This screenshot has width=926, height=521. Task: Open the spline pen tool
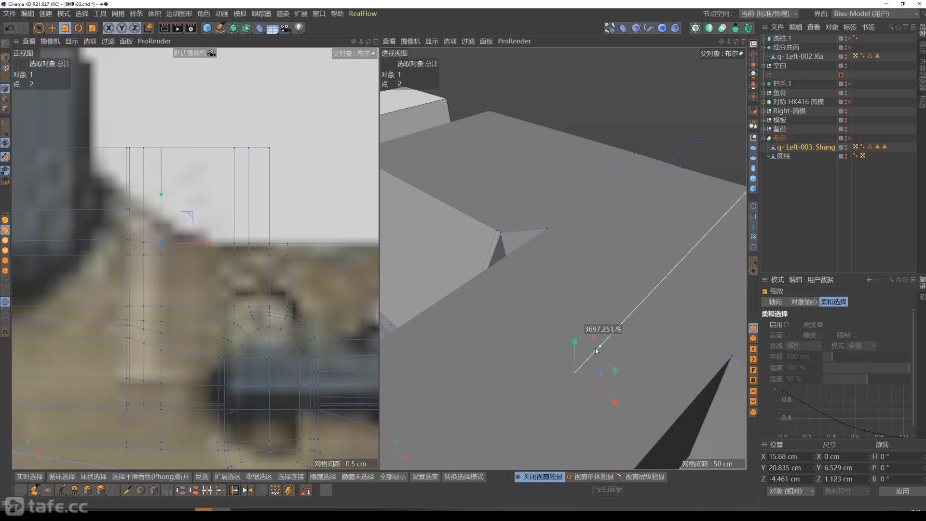[x=220, y=28]
